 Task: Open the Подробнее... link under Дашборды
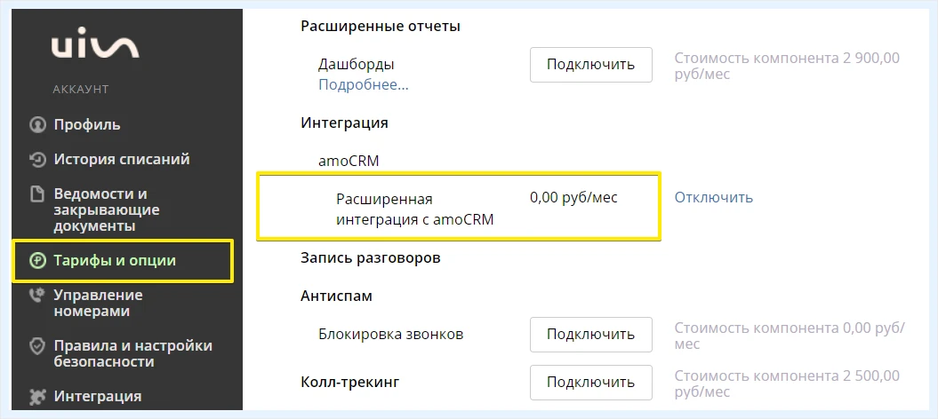pyautogui.click(x=364, y=84)
